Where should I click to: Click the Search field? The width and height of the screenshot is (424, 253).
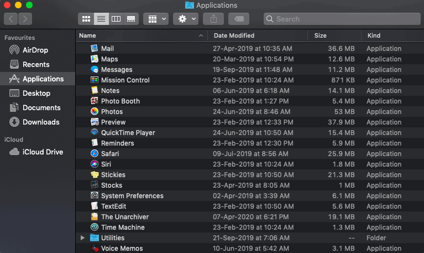click(x=342, y=19)
